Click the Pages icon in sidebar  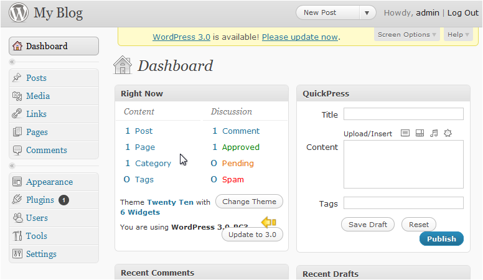click(17, 132)
